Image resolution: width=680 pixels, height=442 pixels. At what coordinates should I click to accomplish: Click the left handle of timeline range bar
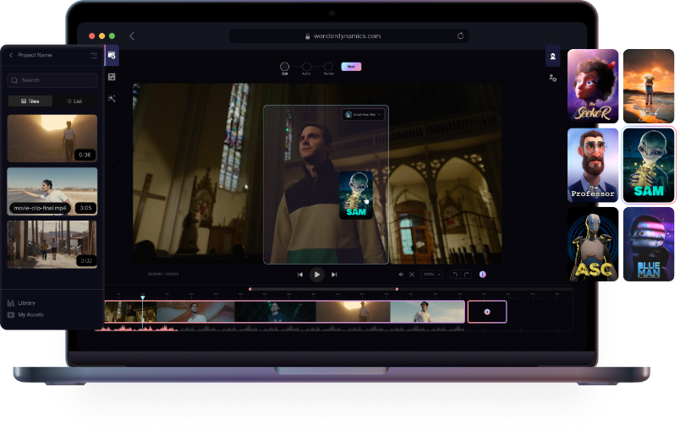(250, 289)
